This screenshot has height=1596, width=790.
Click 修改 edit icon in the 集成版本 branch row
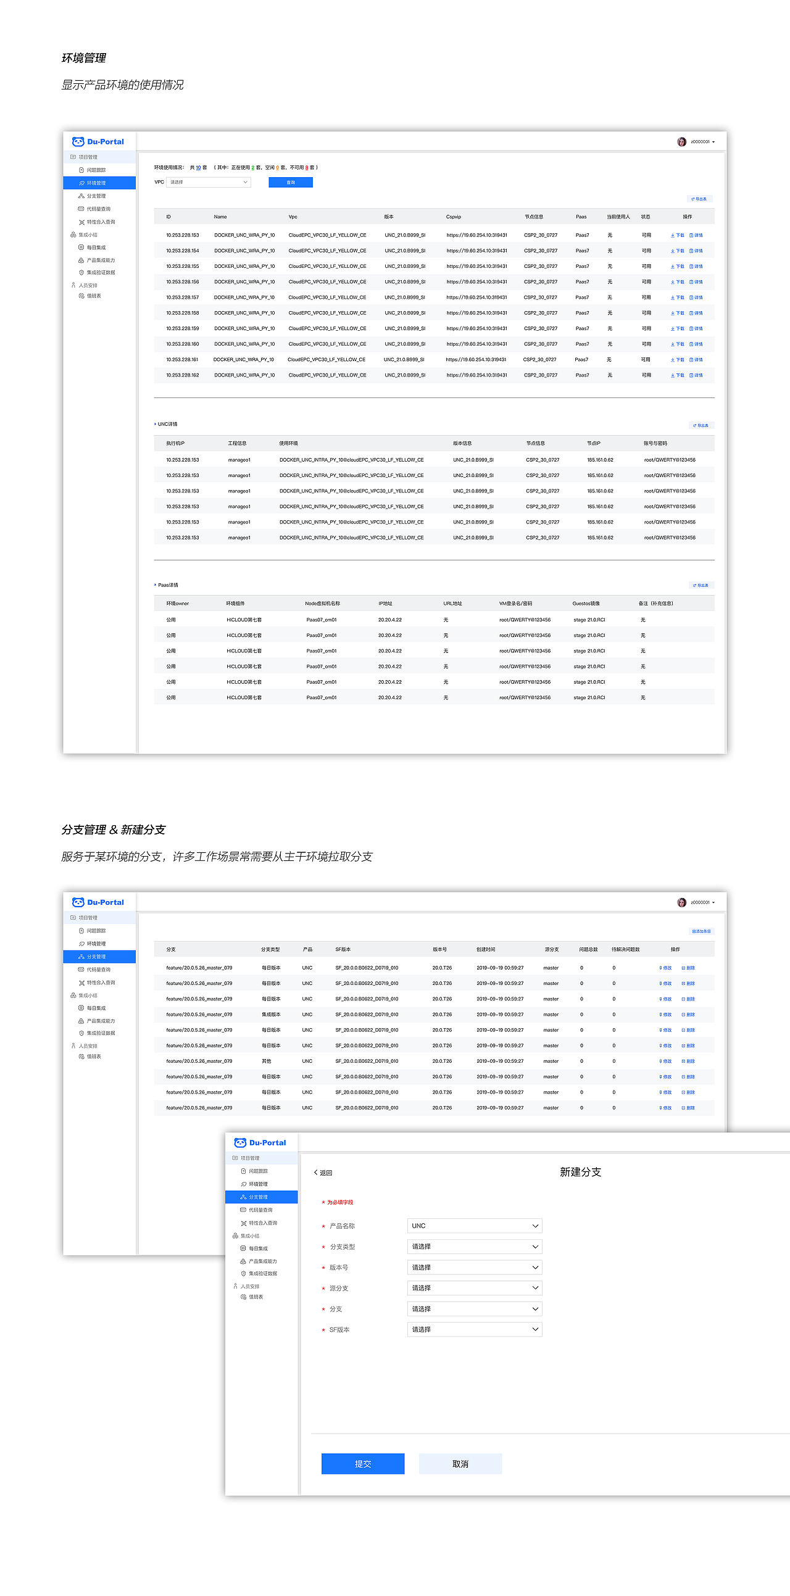click(x=661, y=1014)
